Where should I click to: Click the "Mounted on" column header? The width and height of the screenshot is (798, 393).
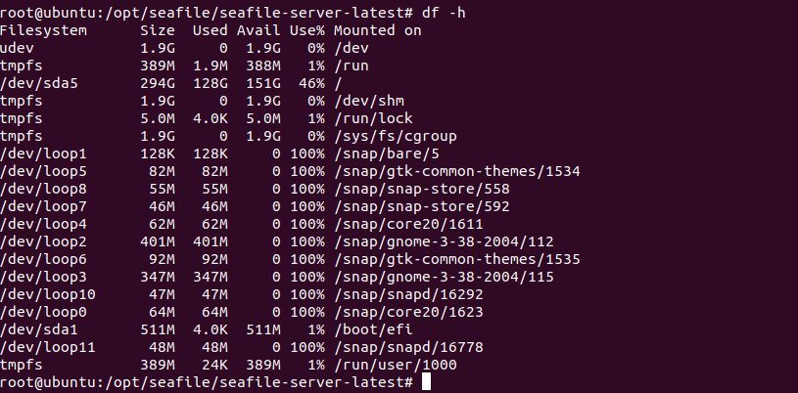pyautogui.click(x=378, y=30)
